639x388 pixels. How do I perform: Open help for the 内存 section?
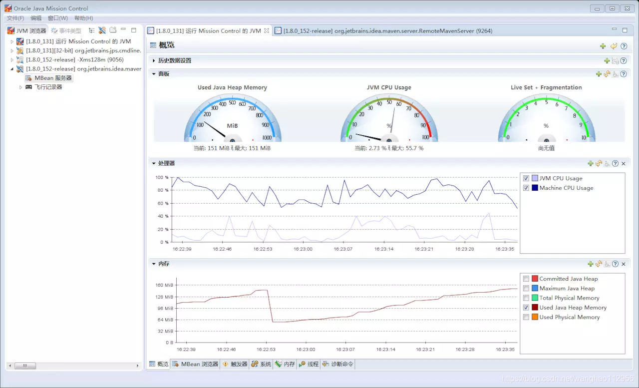pos(615,264)
